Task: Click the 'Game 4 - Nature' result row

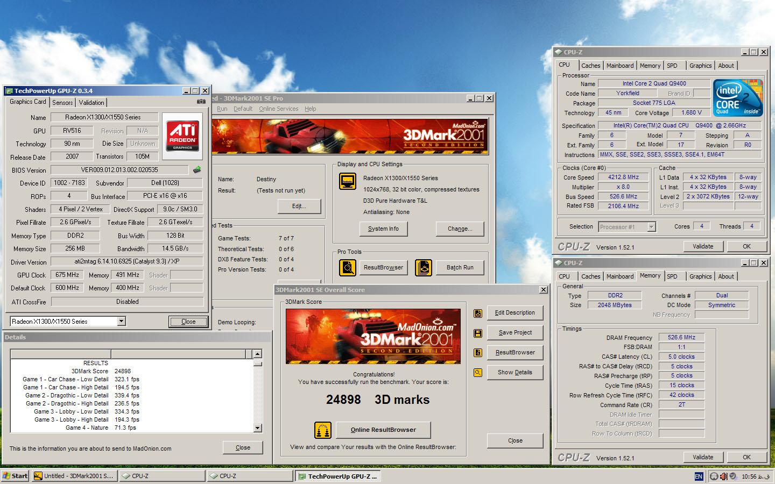Action: coord(132,428)
